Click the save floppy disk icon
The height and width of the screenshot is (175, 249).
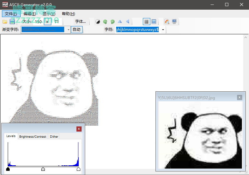[x=12, y=22]
